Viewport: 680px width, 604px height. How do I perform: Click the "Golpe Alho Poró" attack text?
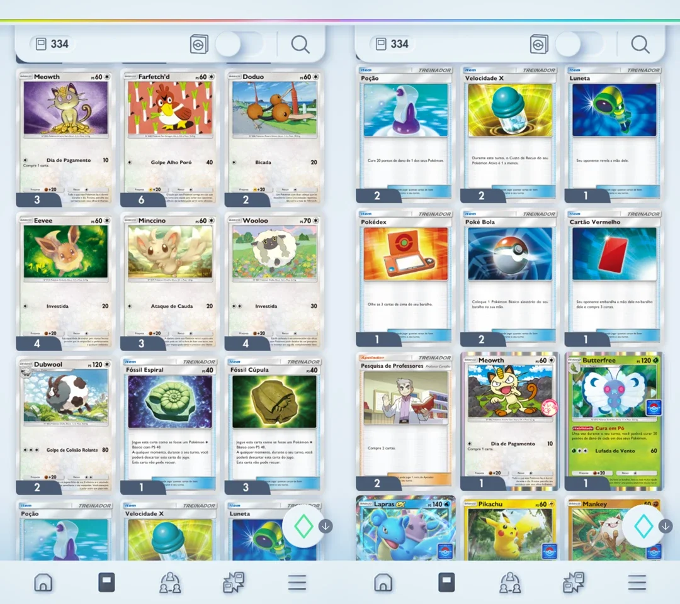(171, 162)
